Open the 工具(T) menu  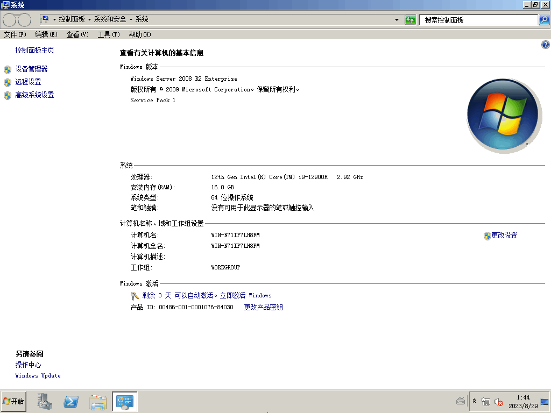click(x=109, y=34)
